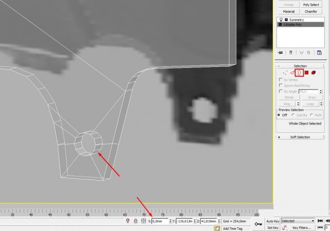Viewport: 330px width, 231px height.
Task: Click the Pin Stack icon
Action: (280, 52)
